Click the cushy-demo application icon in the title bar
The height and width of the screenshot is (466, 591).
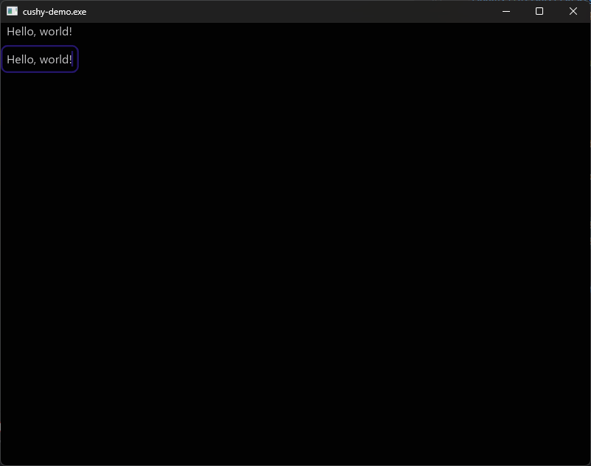click(13, 11)
